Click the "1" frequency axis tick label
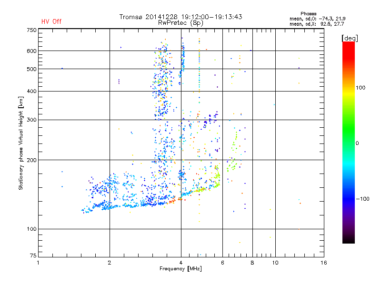 [x=38, y=263]
